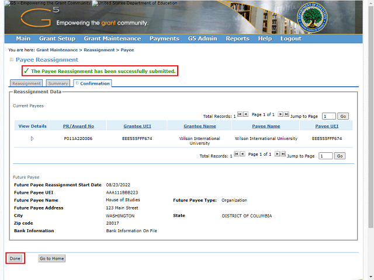Image resolution: width=374 pixels, height=280 pixels.
Task: Select Logout in the navigation bar
Action: point(290,38)
